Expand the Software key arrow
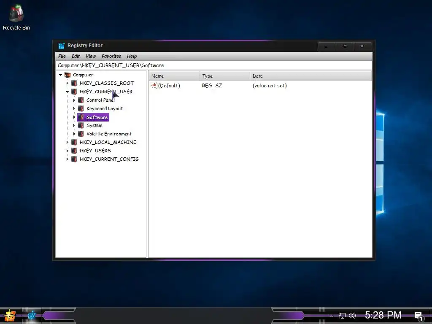The width and height of the screenshot is (432, 324). 74,117
